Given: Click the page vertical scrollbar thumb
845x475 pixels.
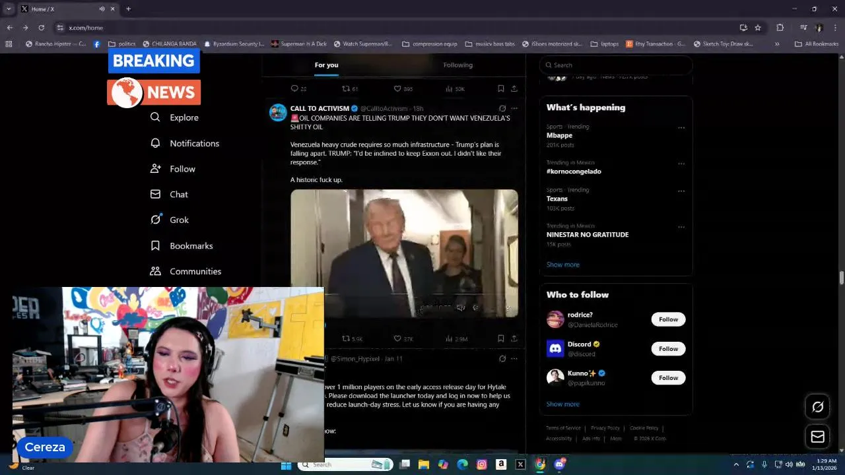Looking at the screenshot, I should click(841, 277).
